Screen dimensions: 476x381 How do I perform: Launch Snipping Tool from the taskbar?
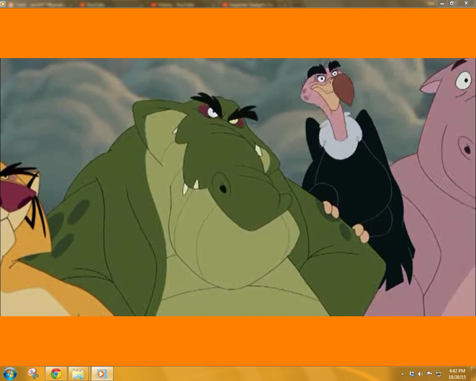coord(33,374)
